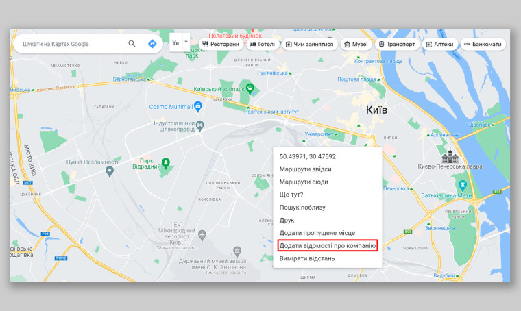Choose Додати відомості про компанію
Image resolution: width=521 pixels, height=311 pixels.
(327, 246)
